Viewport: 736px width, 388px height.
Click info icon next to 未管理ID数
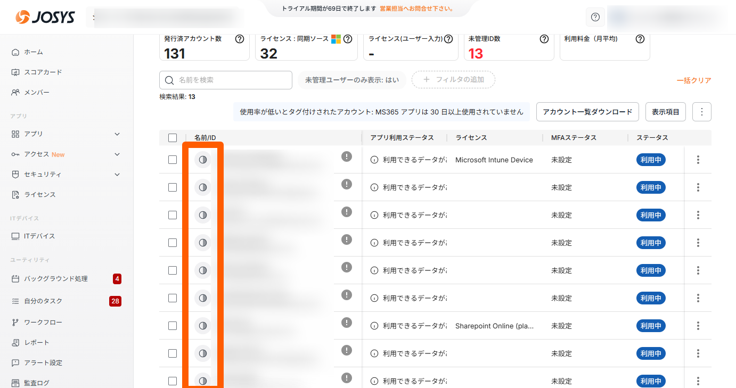[x=544, y=39]
